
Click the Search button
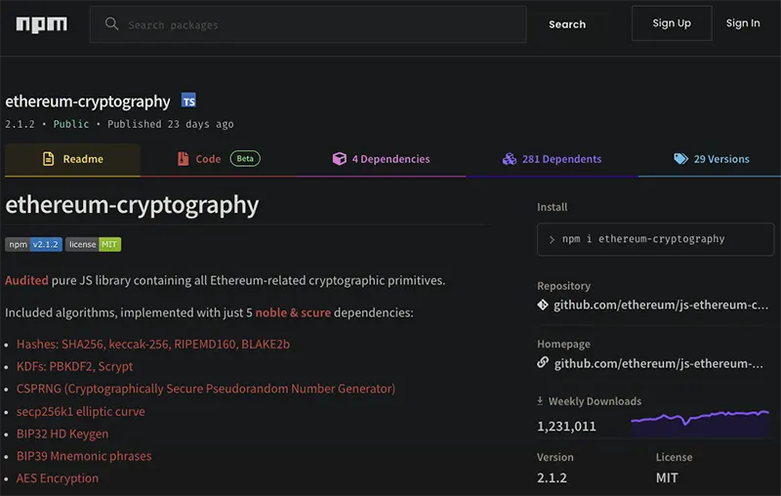click(567, 24)
